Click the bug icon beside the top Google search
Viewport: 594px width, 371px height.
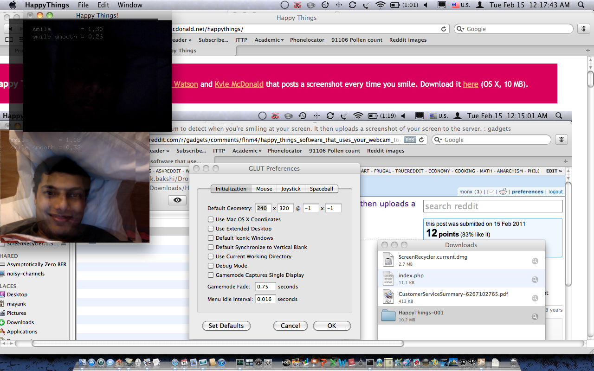[x=583, y=29]
